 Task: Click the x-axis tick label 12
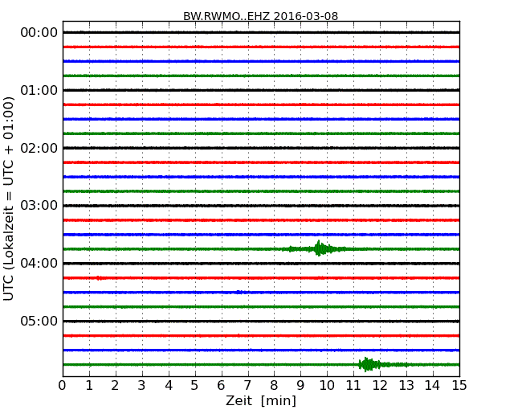tap(380, 386)
